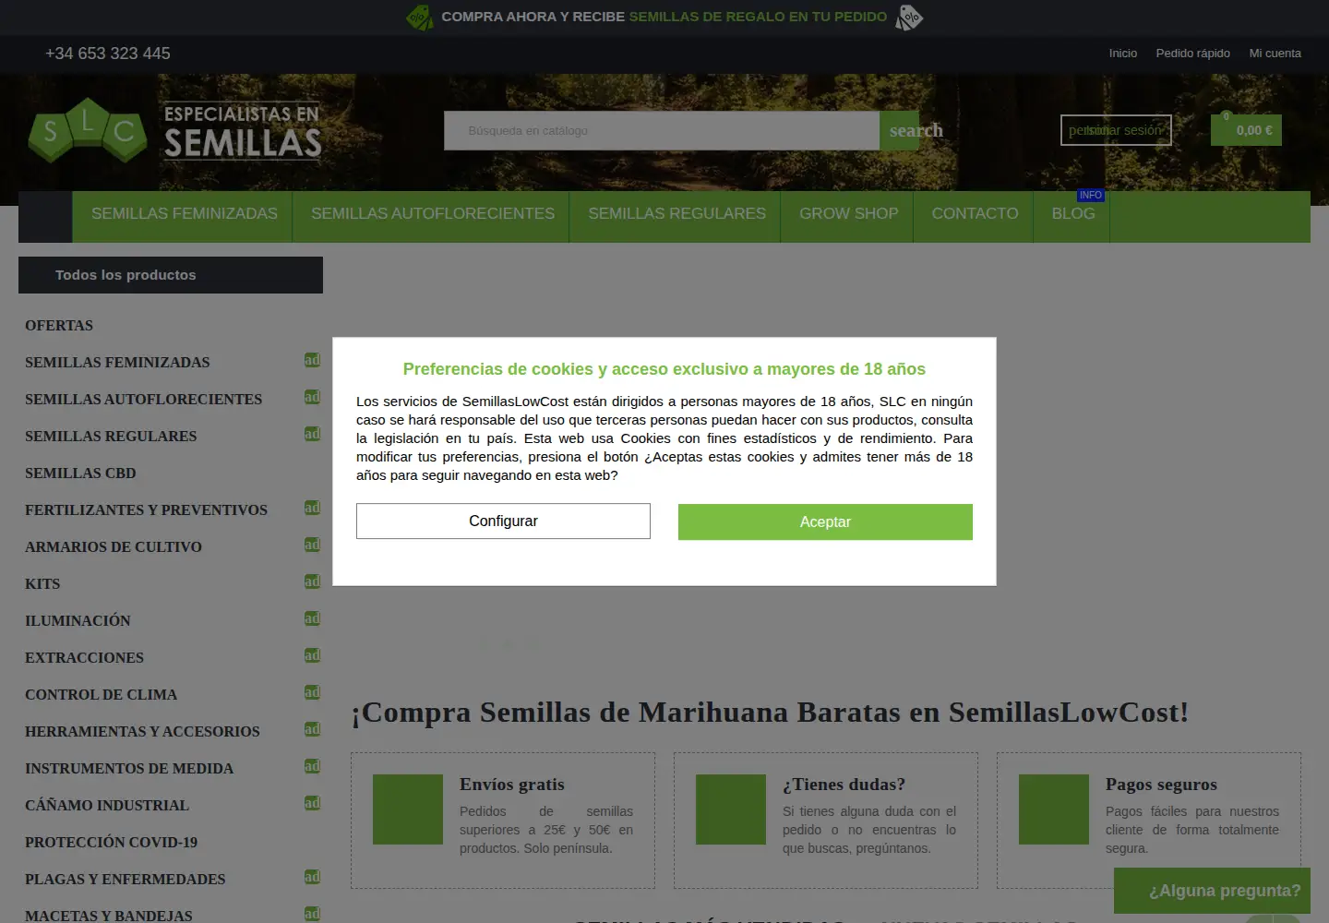Open the SEMILLAS CBD sidebar category
Screen dimensions: 1329x923
80,473
